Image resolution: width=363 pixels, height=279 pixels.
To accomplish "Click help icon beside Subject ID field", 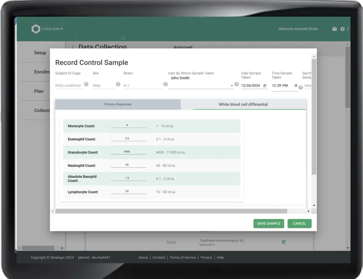I will point(86,84).
